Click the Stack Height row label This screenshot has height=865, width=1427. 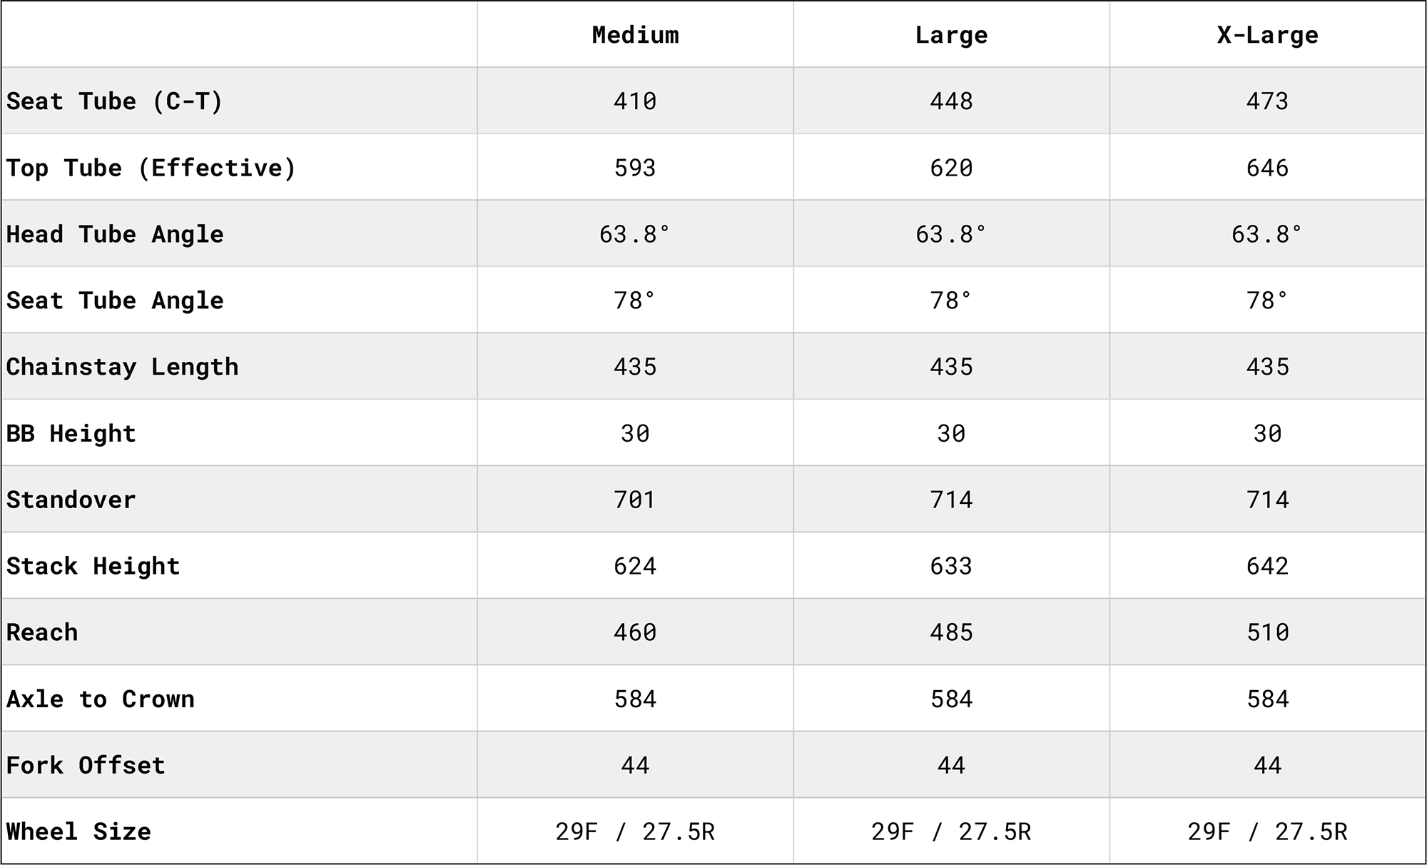[x=93, y=566]
